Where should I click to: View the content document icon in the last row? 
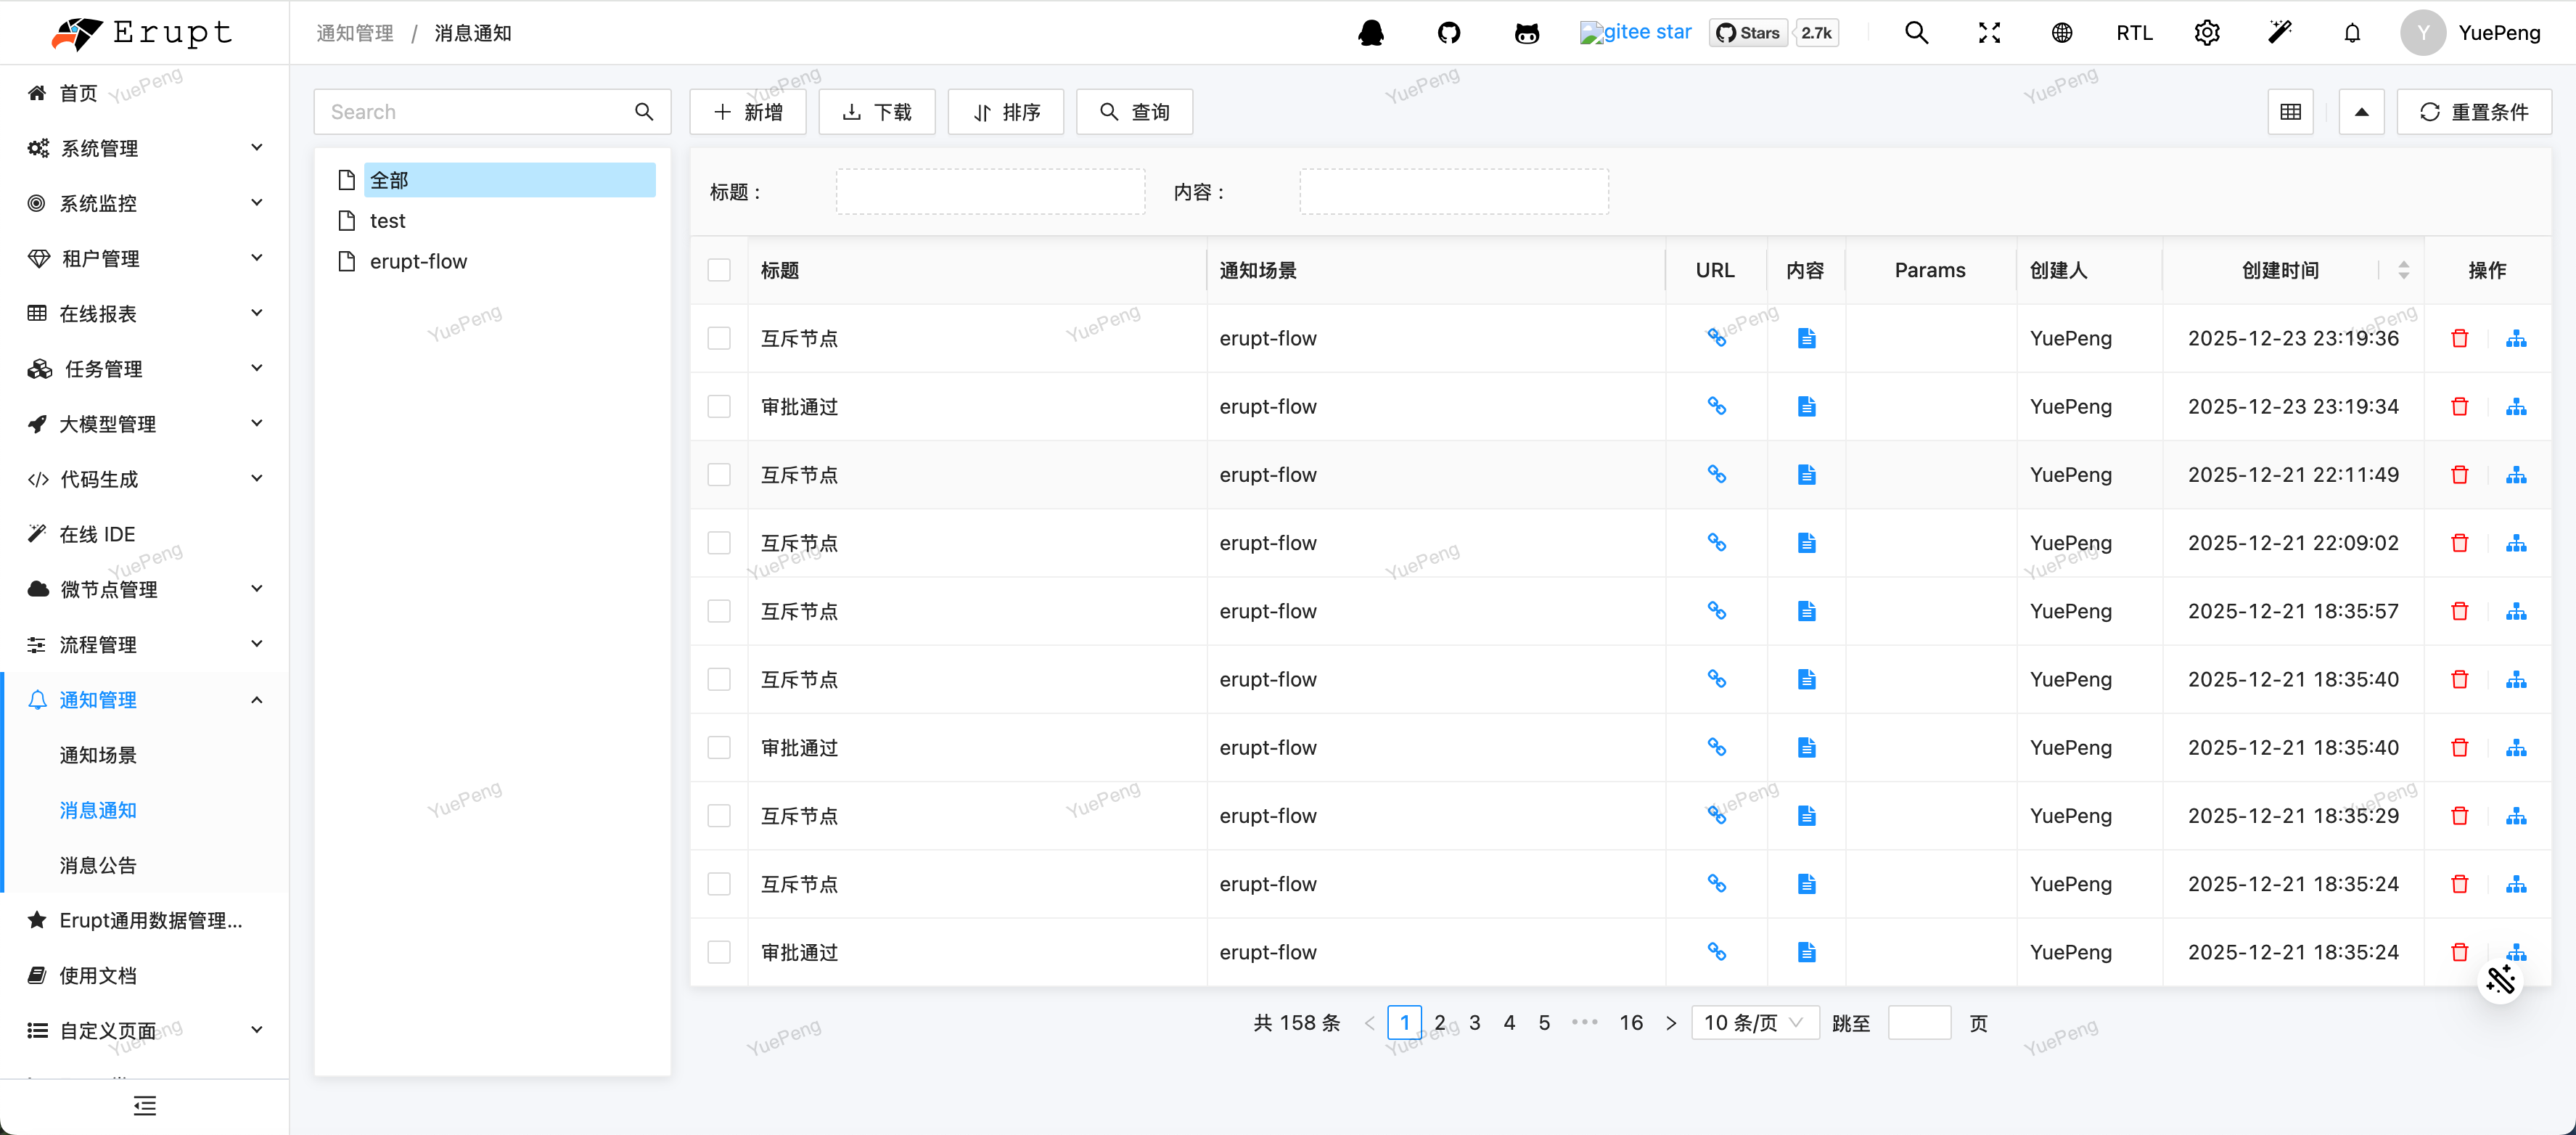click(1806, 952)
